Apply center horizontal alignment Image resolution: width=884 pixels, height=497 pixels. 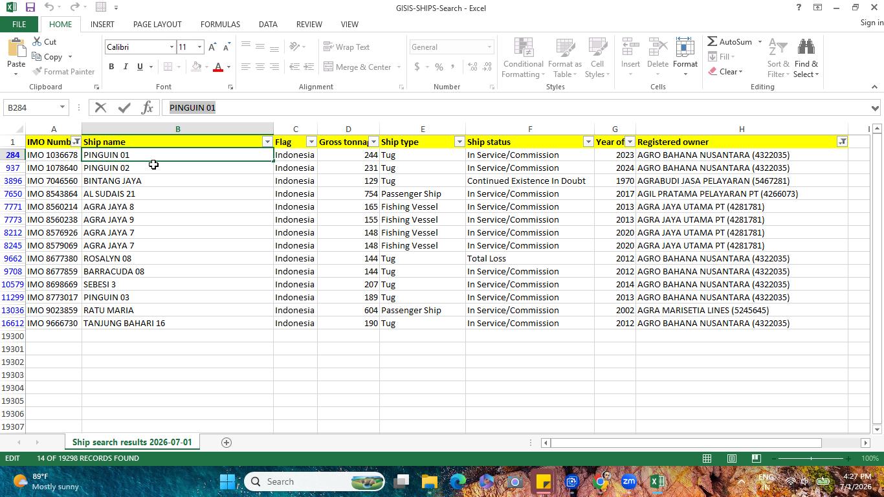[x=260, y=67]
